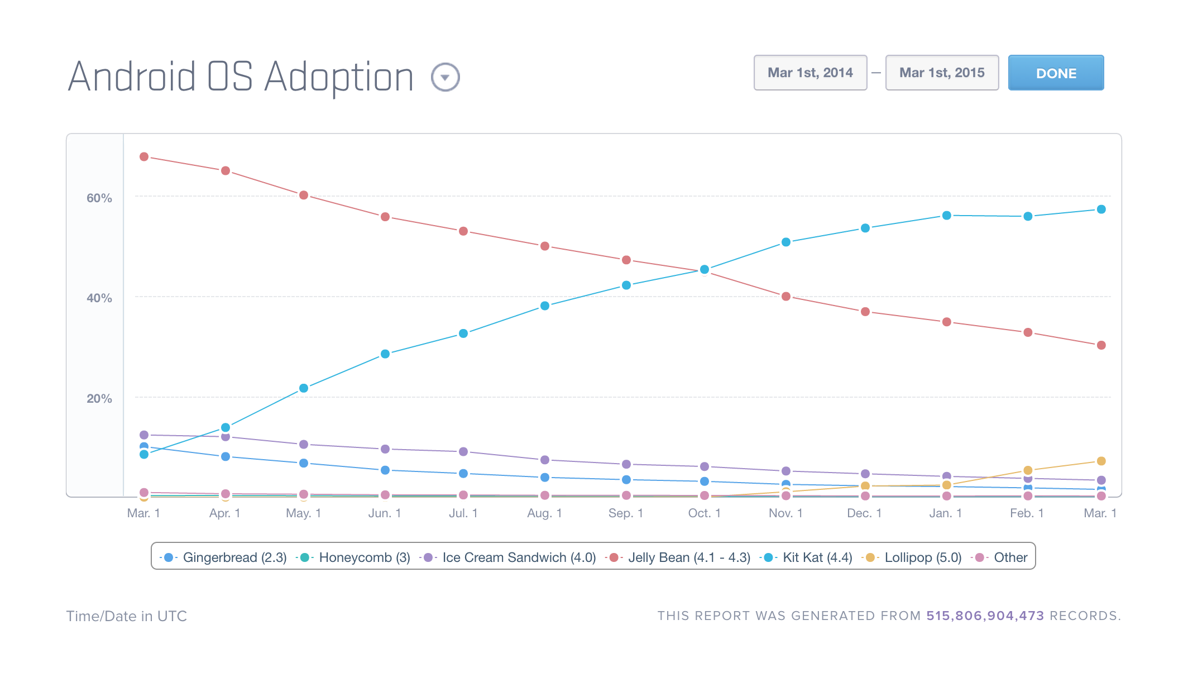
Task: Open the Android OS Adoption title dropdown
Action: [445, 77]
